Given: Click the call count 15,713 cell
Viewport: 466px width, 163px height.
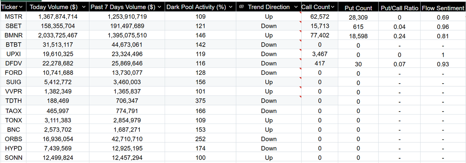Looking at the screenshot, I should click(319, 26).
